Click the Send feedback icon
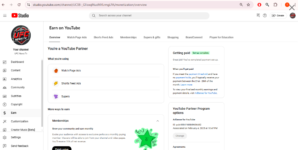298x150 pixels. point(4,146)
